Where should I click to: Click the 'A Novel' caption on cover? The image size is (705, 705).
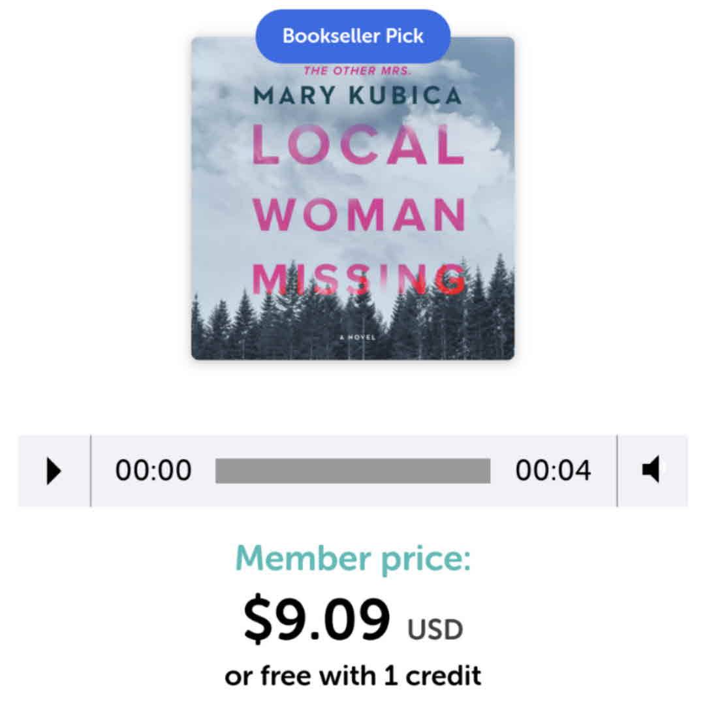coord(358,337)
